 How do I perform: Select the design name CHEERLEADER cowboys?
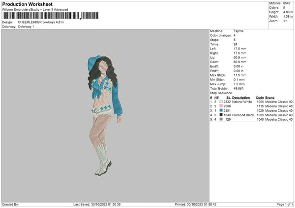point(41,22)
